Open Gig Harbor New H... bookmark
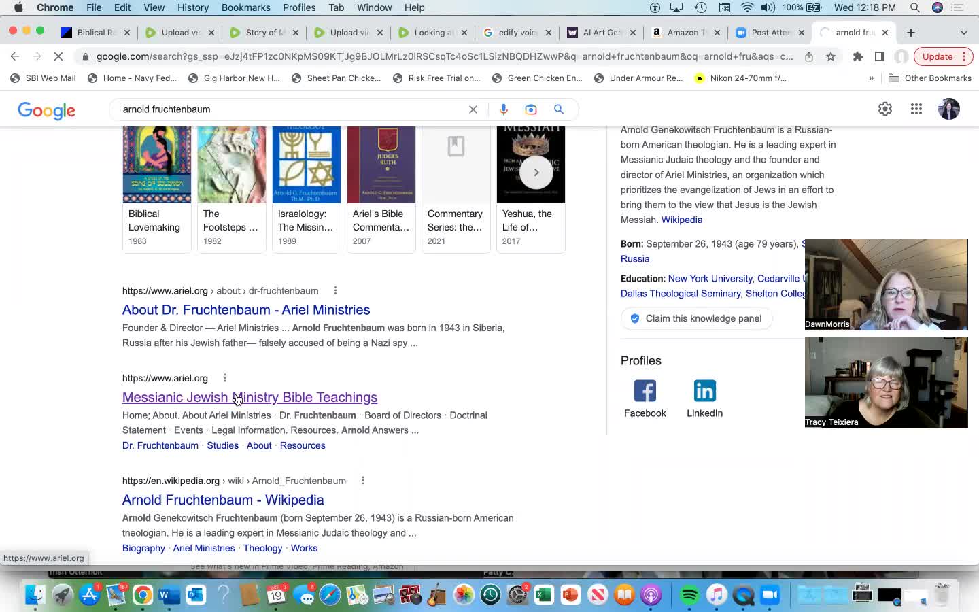This screenshot has height=612, width=979. point(234,78)
